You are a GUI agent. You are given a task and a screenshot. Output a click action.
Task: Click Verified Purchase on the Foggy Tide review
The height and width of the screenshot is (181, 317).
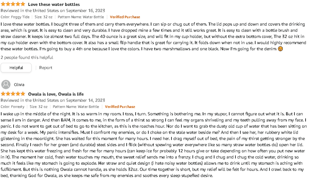pos(125,17)
